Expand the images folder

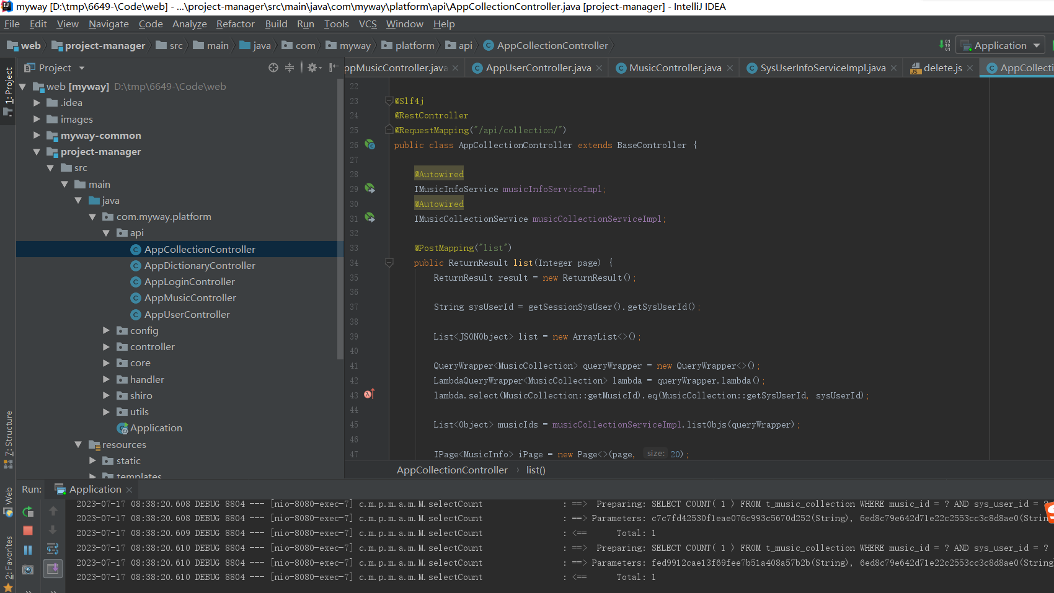click(x=37, y=119)
